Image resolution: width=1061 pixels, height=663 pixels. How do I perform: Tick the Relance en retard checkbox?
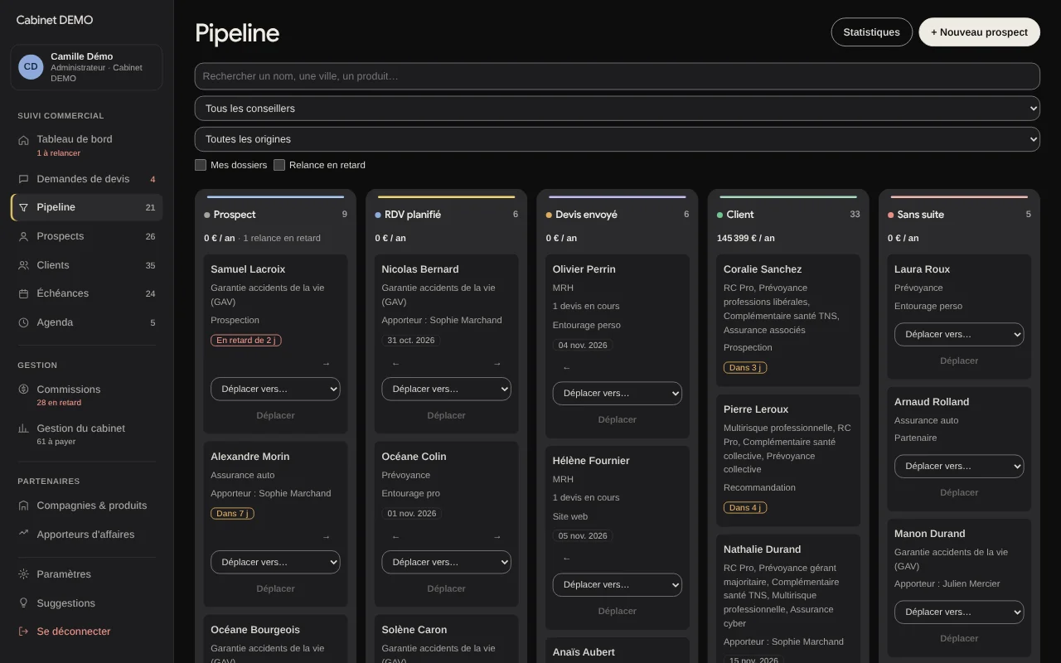pos(279,165)
